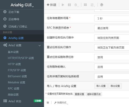Select AriaNg 设置 menu item

click(x=22, y=38)
